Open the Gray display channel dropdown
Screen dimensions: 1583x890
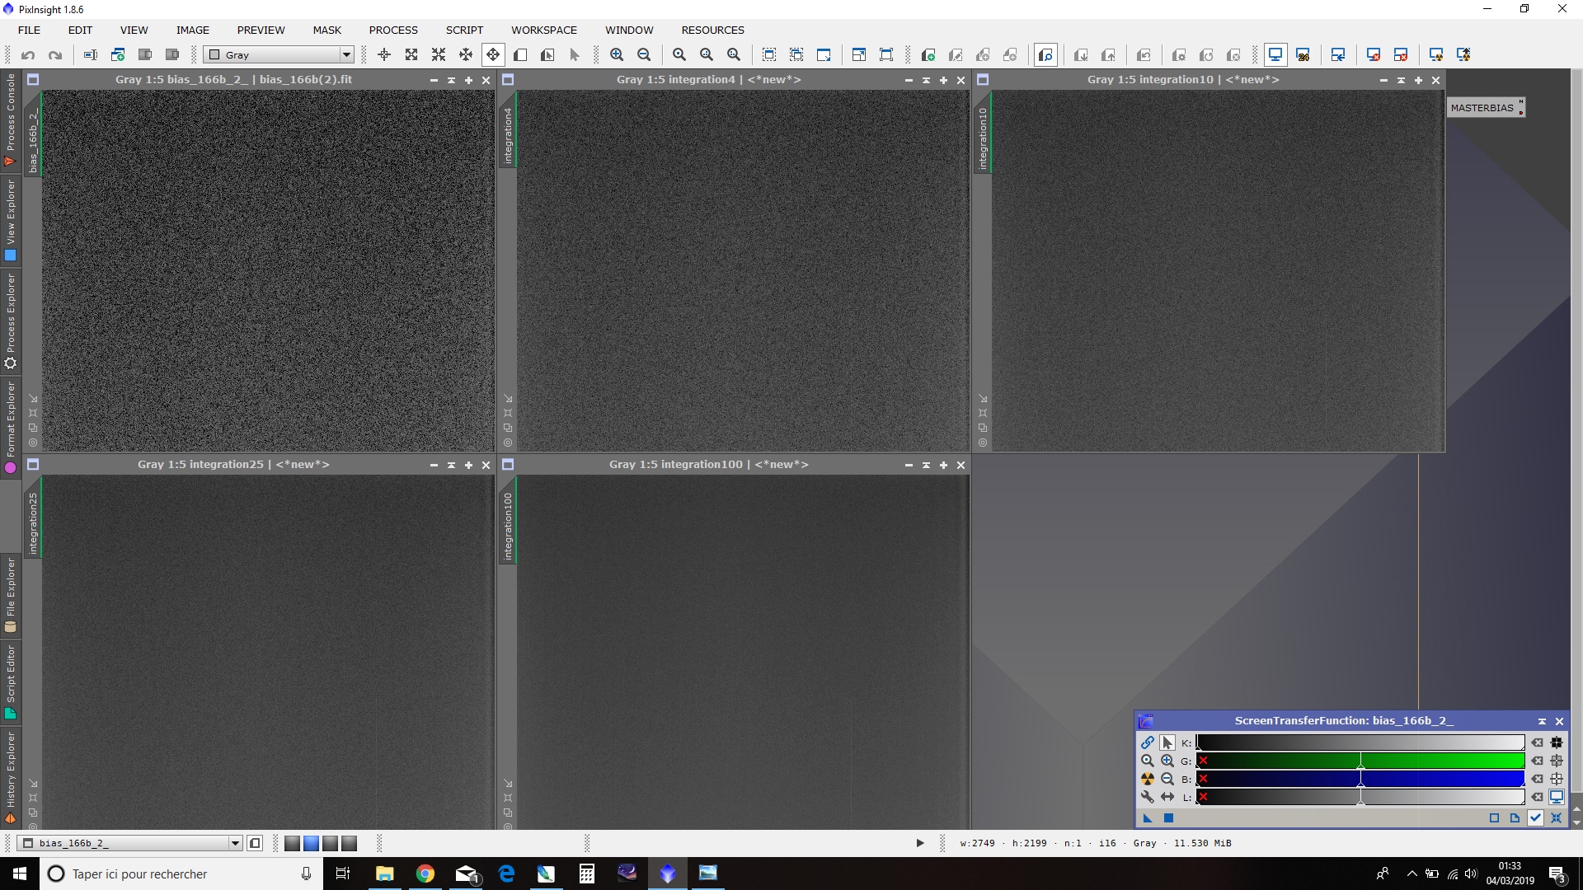[x=279, y=54]
